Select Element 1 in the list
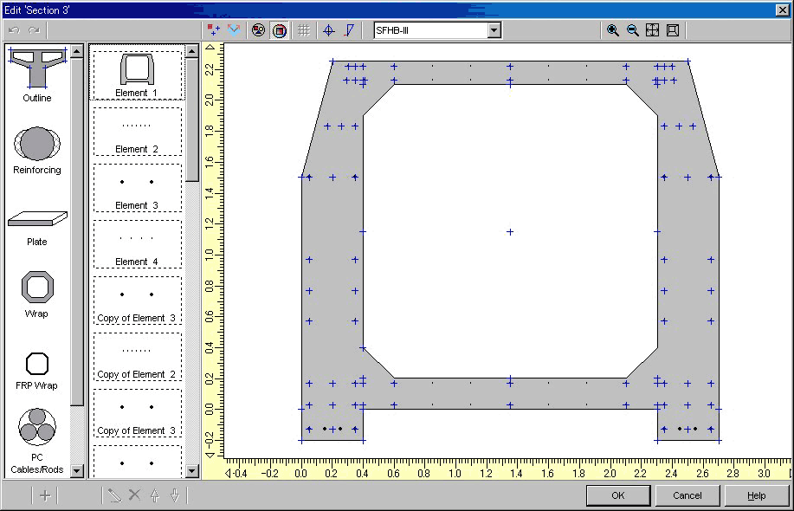The image size is (794, 511). pos(137,74)
